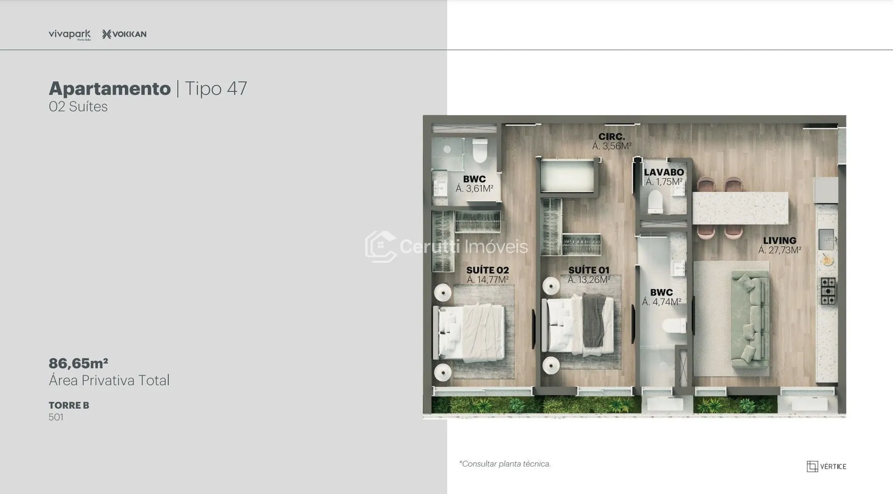The image size is (893, 494).
Task: Select the bed with gray blanket in Suíte 01
Action: [578, 324]
